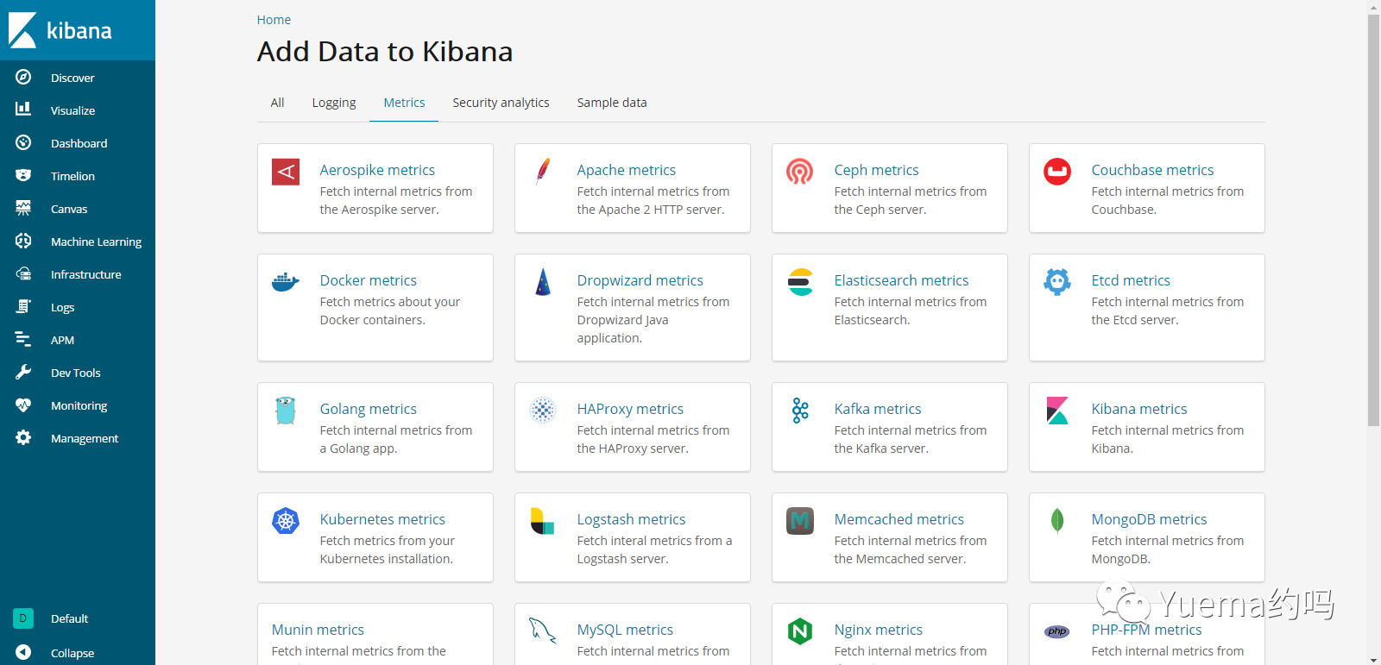Click the Elasticsearch logo icon
This screenshot has width=1381, height=665.
(x=800, y=282)
